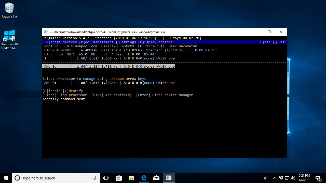Screen dimensions: 326x183
Task: Click the bfgminer.exe path in the title bar
Action: click(108, 32)
